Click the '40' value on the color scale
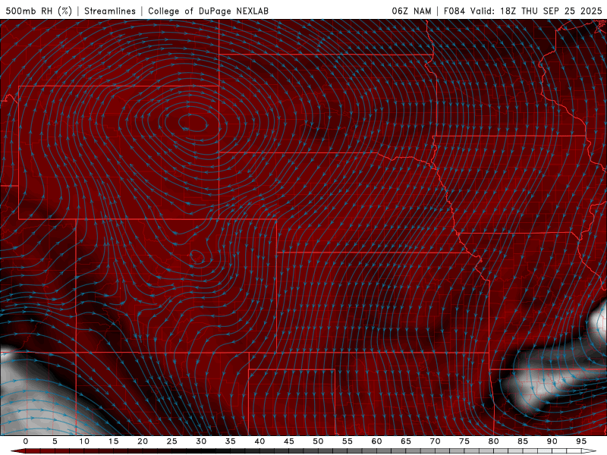The width and height of the screenshot is (607, 455). pos(259,441)
